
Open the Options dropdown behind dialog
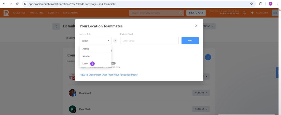[209, 26]
